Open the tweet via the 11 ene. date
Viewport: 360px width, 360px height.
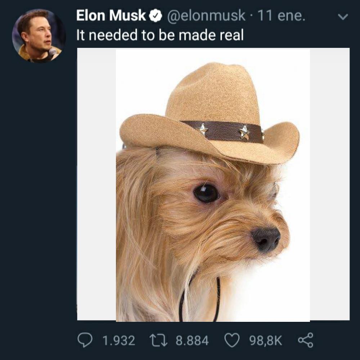[281, 15]
